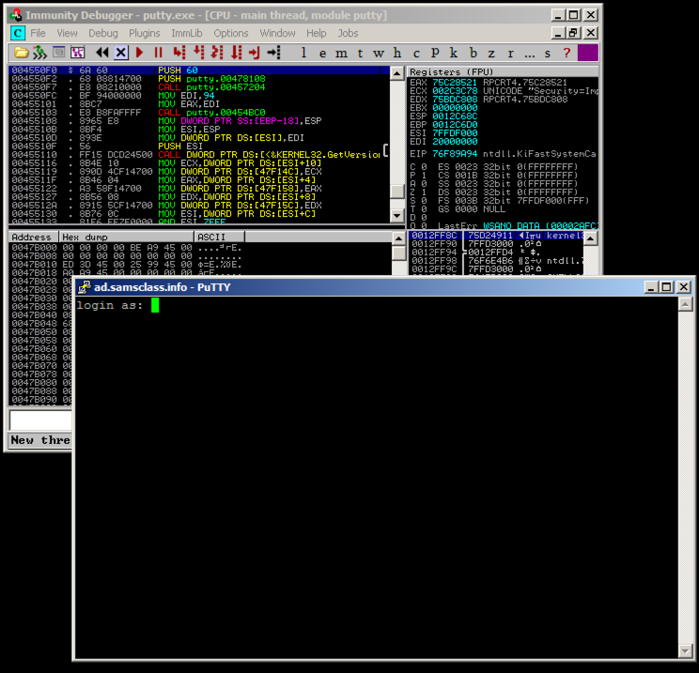The height and width of the screenshot is (673, 699).
Task: Show Windows with the w button
Action: (379, 54)
